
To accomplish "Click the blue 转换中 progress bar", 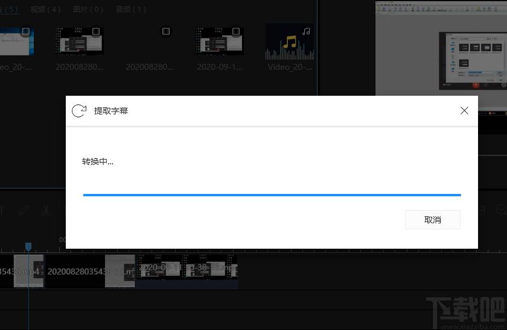I will coord(272,195).
